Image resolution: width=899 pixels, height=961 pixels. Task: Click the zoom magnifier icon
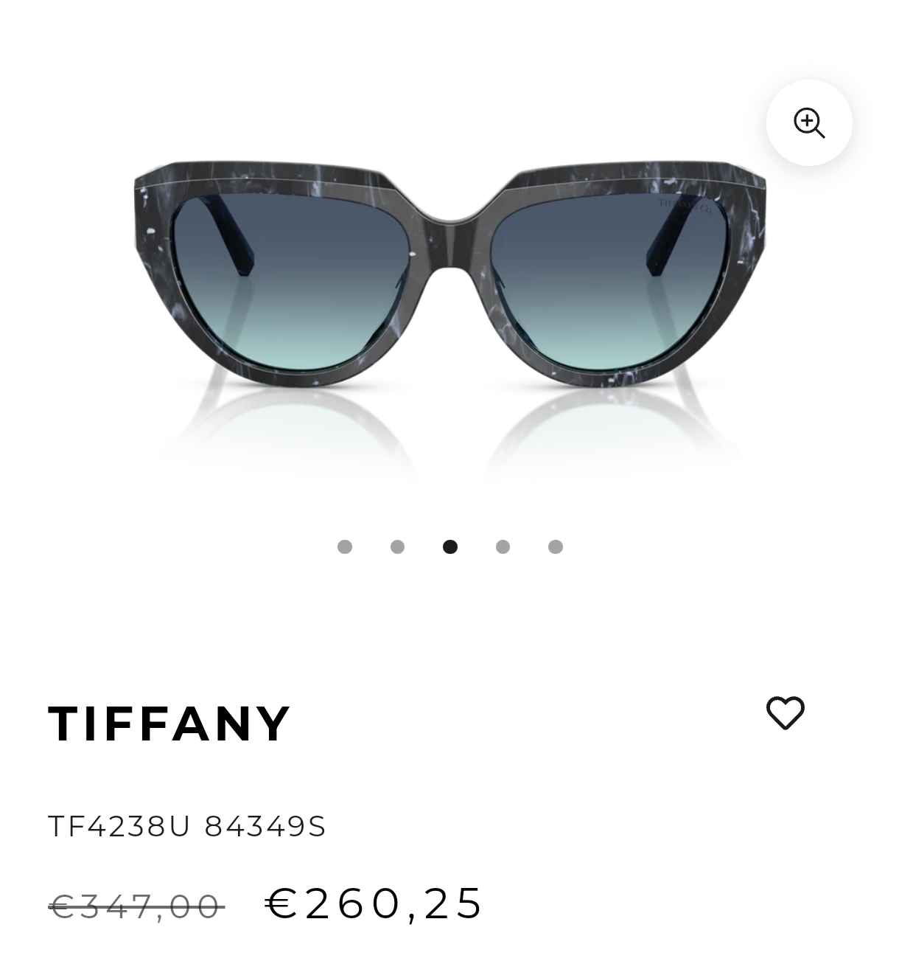pyautogui.click(x=809, y=122)
